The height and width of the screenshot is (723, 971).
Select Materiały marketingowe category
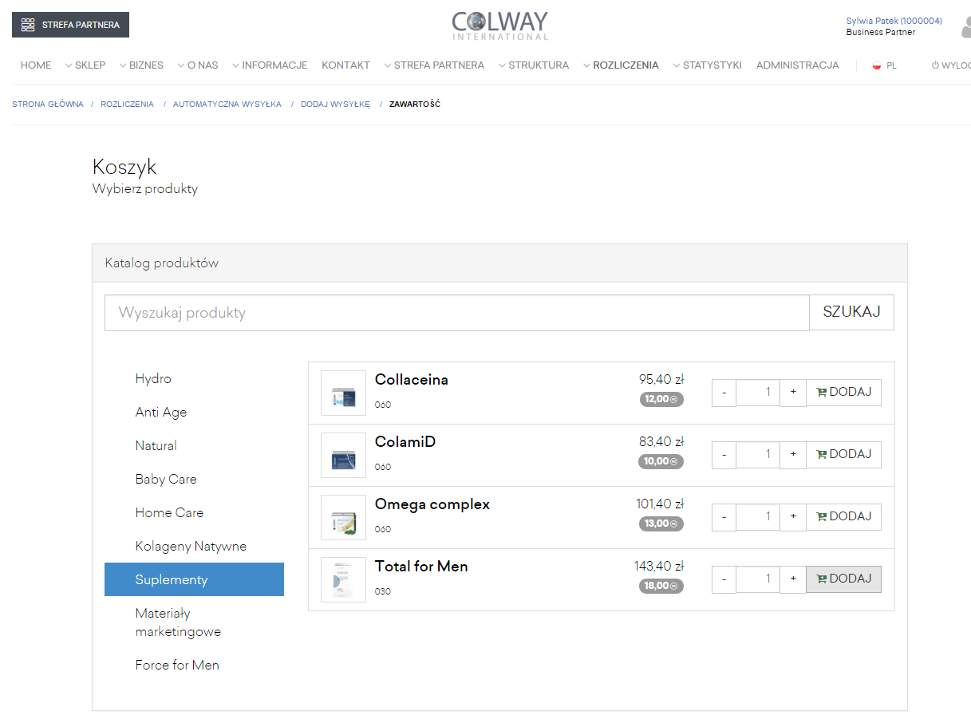[194, 622]
